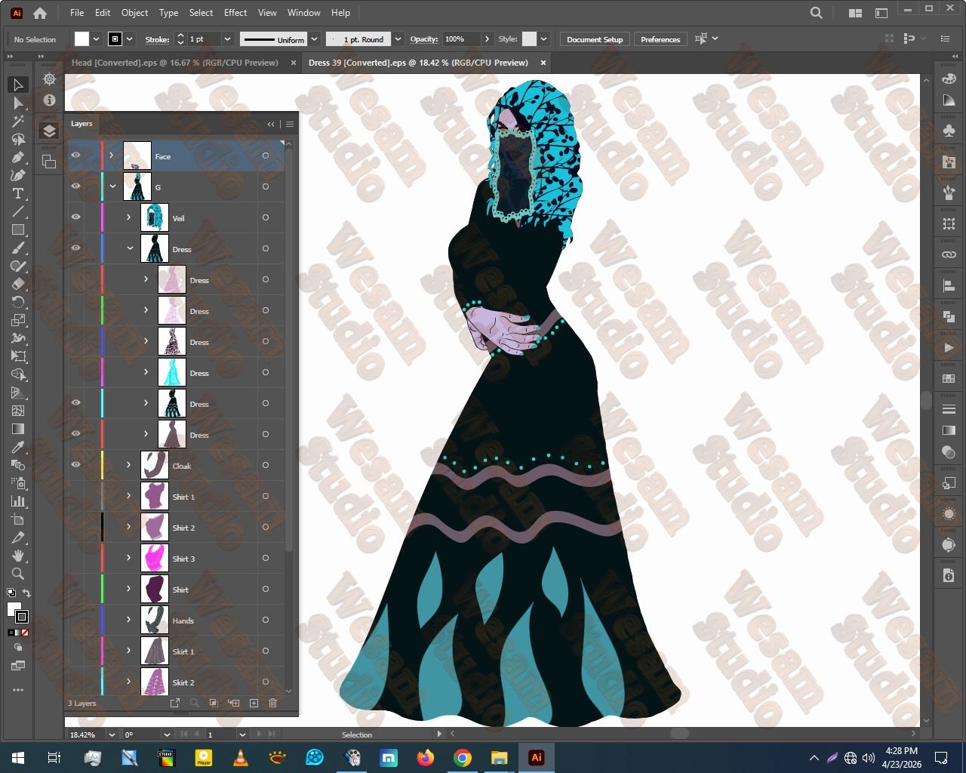Select the Line Segment tool

pyautogui.click(x=19, y=211)
